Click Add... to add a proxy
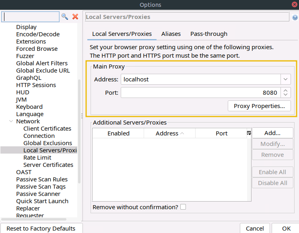Viewport: 299px width, 233px height. (x=272, y=133)
